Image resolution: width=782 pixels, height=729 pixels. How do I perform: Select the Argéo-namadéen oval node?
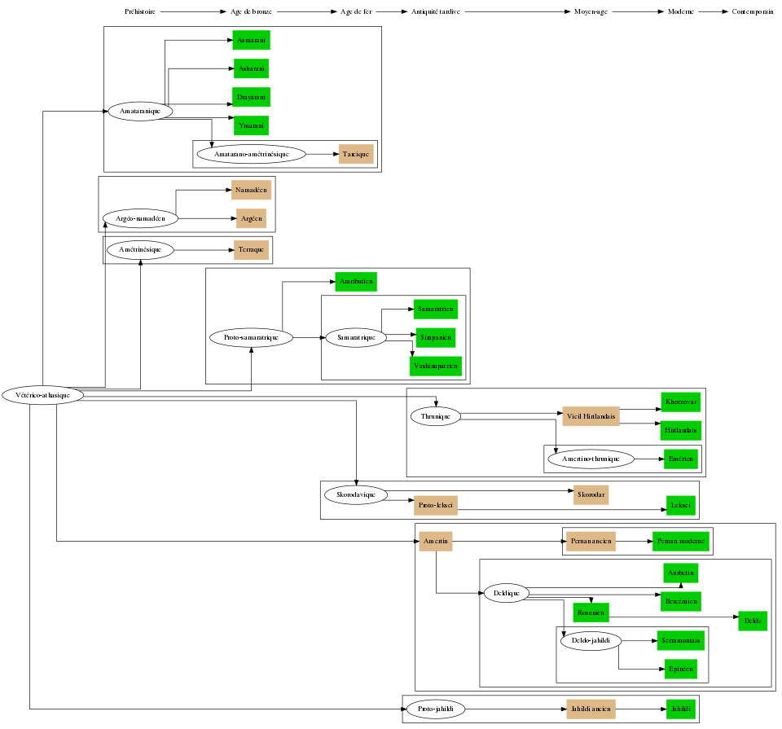click(x=140, y=218)
